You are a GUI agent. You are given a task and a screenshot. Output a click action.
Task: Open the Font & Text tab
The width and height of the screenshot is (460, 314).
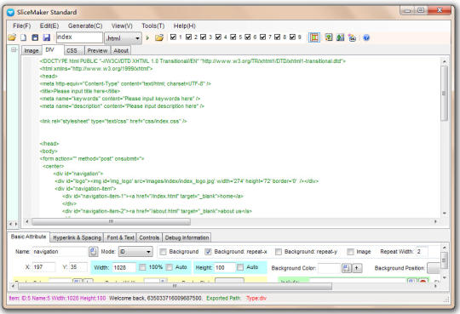[120, 237]
